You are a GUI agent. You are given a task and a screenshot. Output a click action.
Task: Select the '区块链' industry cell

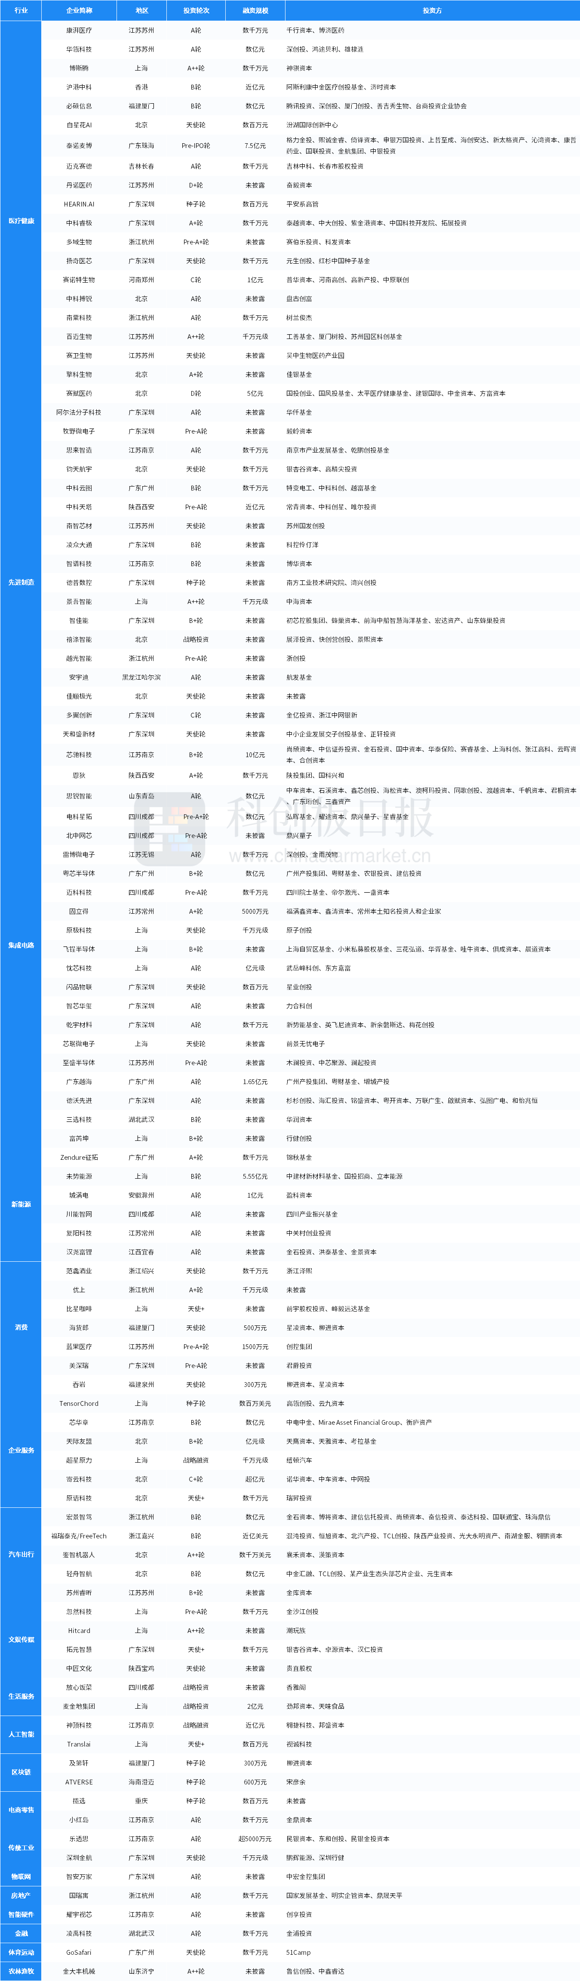point(21,1772)
